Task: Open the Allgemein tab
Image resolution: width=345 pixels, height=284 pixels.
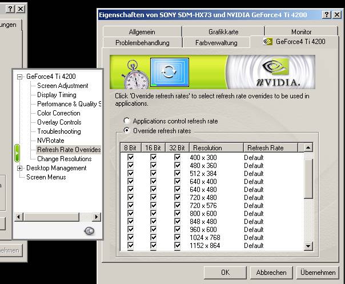Action: (142, 31)
